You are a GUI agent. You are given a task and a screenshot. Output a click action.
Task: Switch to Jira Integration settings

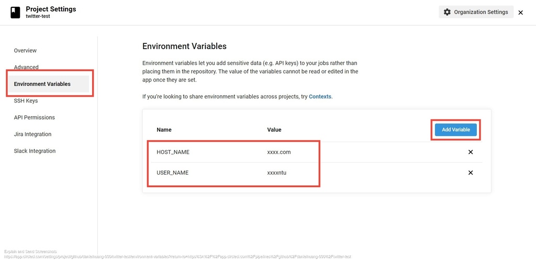click(x=32, y=134)
